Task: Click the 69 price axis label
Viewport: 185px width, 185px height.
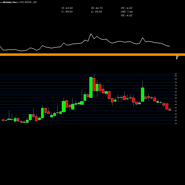Action: tap(176, 92)
